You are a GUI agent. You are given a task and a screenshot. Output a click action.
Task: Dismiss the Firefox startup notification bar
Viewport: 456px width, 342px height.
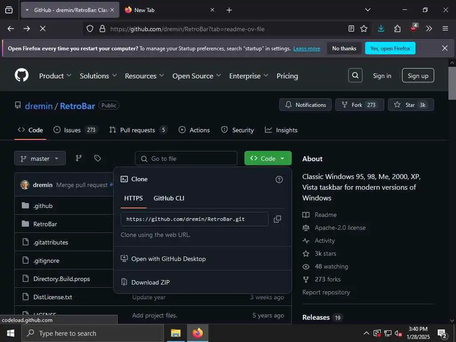445,48
